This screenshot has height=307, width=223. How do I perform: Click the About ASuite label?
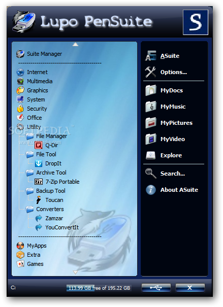tap(179, 190)
